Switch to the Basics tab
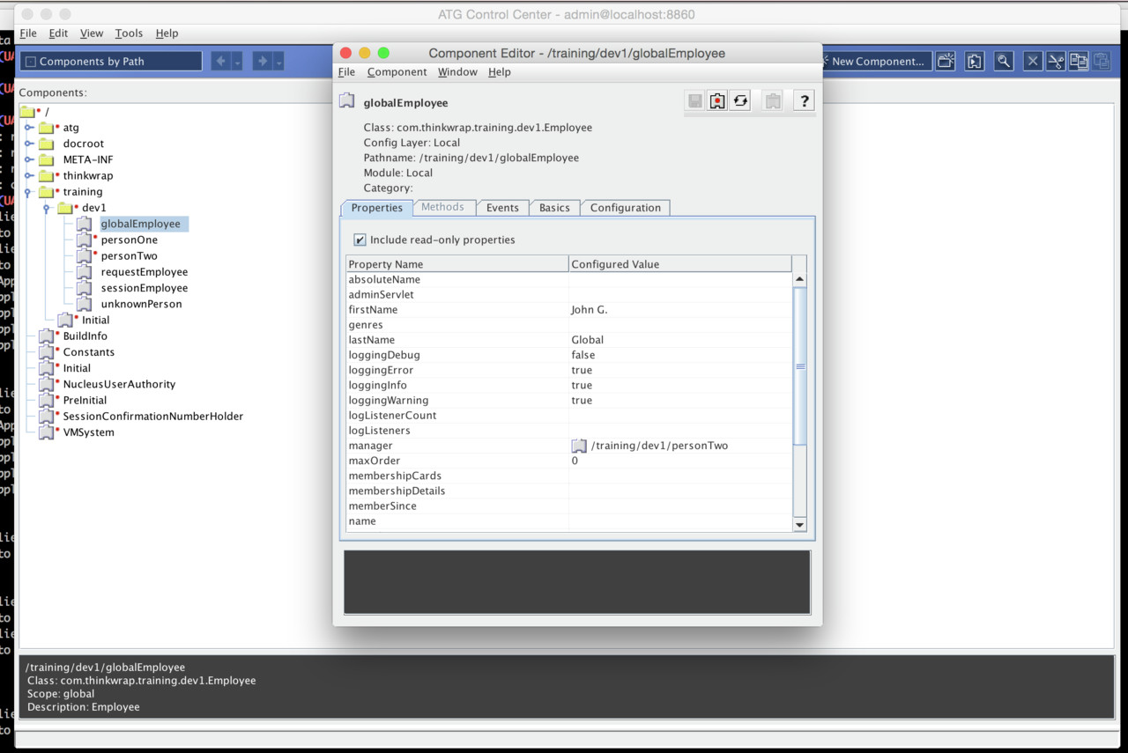This screenshot has width=1128, height=753. (x=554, y=208)
